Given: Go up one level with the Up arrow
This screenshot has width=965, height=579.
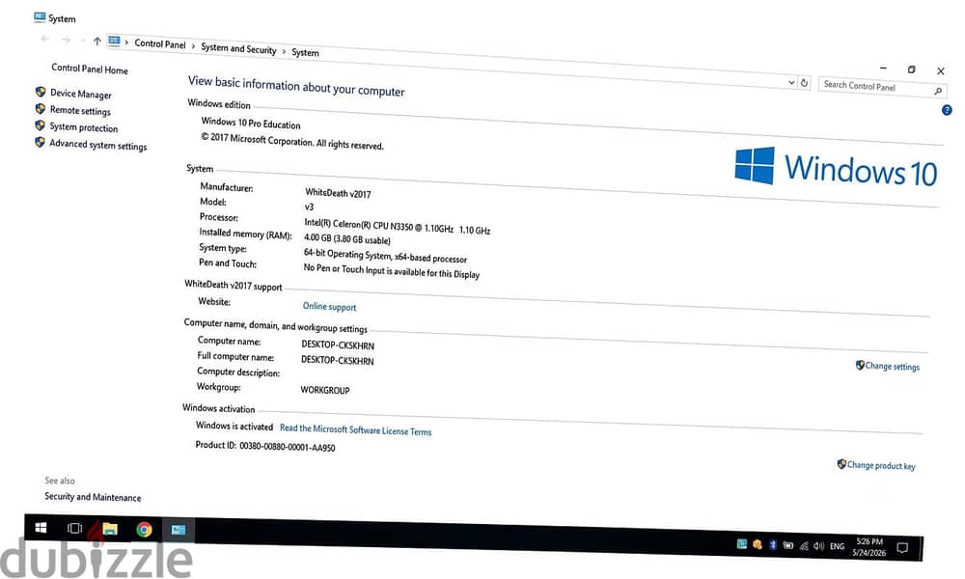Looking at the screenshot, I should tap(96, 41).
